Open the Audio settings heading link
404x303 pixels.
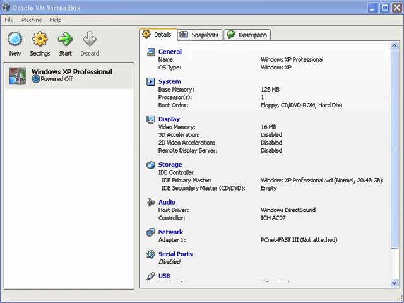pos(167,202)
